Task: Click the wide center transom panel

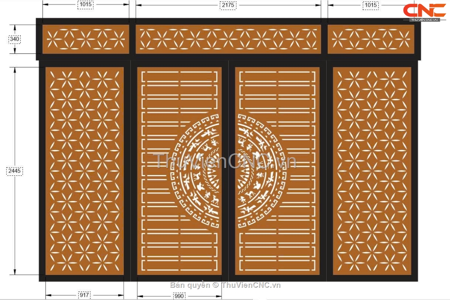Action: click(228, 39)
